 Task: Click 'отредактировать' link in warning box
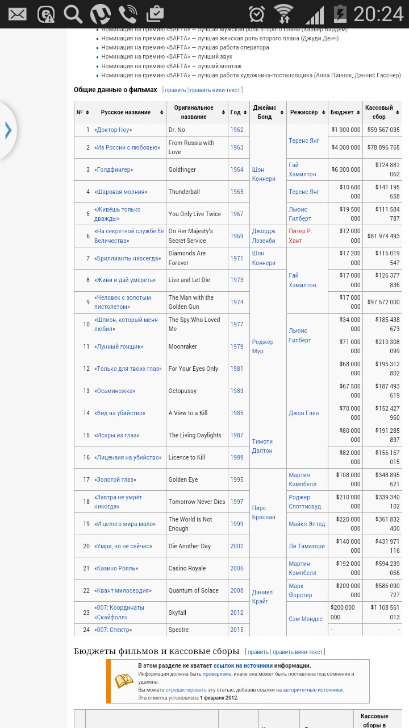click(186, 690)
